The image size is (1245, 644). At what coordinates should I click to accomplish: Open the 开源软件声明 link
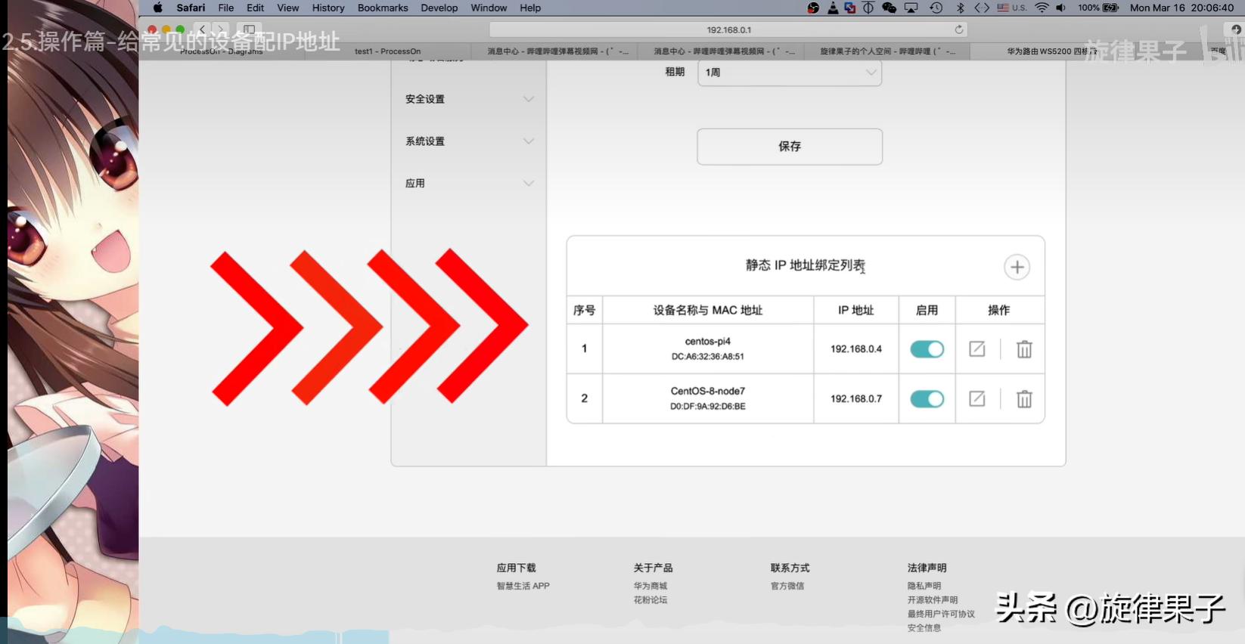click(933, 600)
